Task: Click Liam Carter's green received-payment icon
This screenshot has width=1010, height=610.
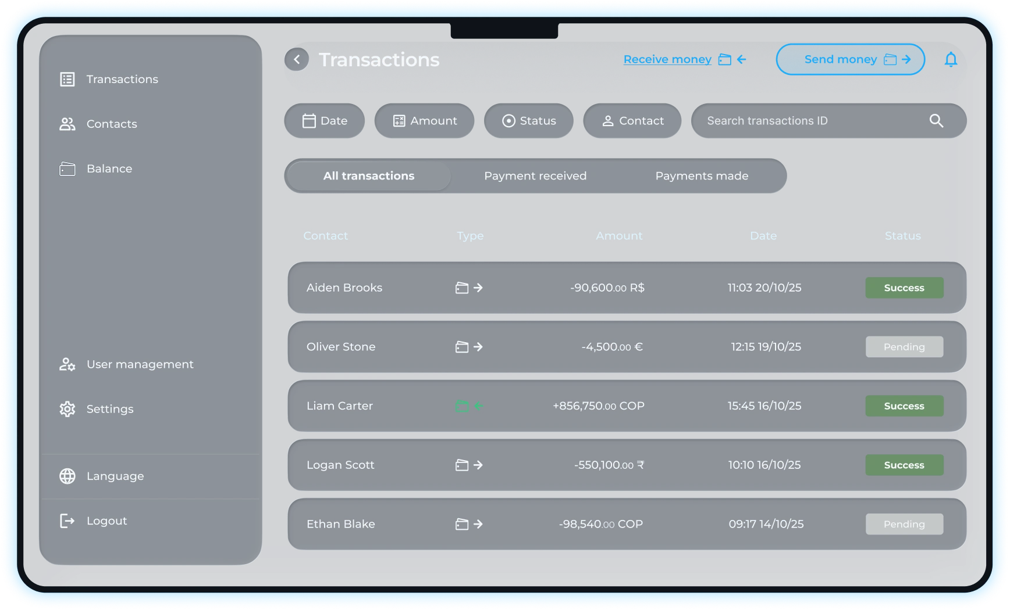Action: tap(469, 406)
